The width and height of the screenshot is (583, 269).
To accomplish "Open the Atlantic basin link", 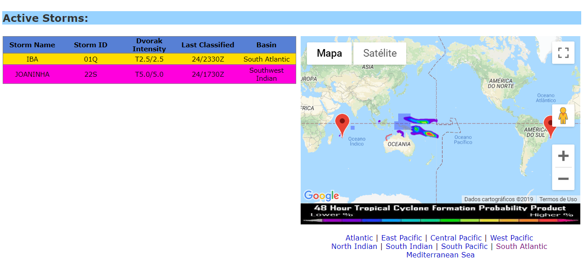I will 359,238.
